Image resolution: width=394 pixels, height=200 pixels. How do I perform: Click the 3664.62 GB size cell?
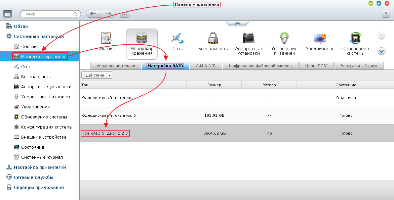(214, 133)
